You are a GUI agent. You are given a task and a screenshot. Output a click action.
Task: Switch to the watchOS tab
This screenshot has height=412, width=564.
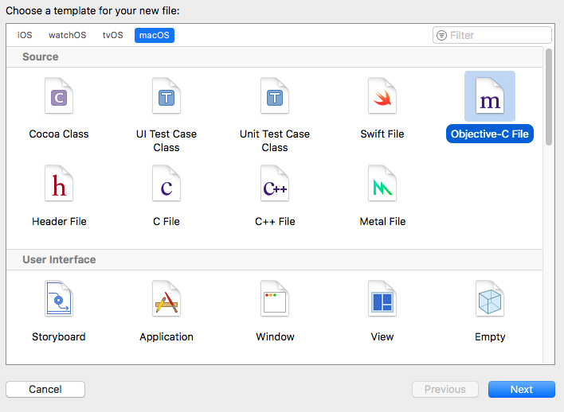(67, 35)
